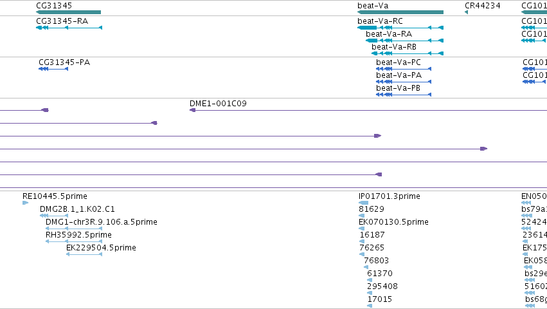Viewport: 547px width, 309px height.
Task: Select the beat-Va-PC label
Action: pyautogui.click(x=399, y=62)
